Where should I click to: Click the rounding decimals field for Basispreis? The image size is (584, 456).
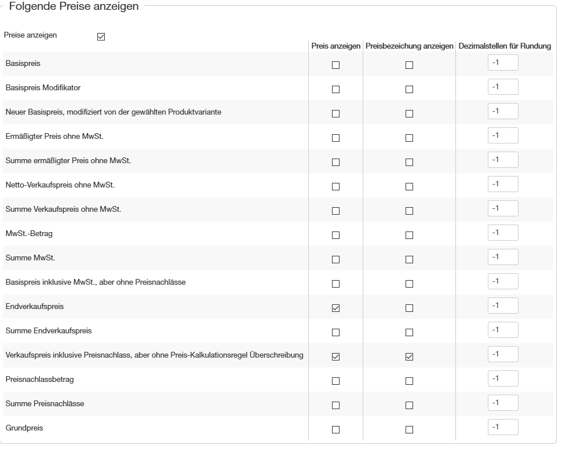tap(503, 62)
